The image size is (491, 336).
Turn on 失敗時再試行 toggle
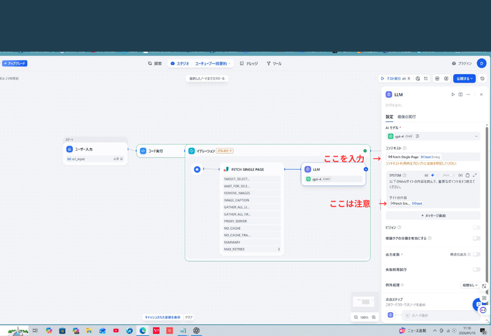point(476,269)
